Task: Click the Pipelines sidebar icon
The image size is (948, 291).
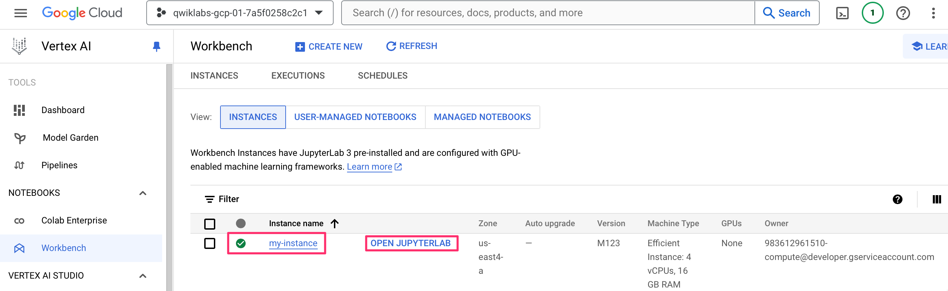Action: click(x=19, y=165)
